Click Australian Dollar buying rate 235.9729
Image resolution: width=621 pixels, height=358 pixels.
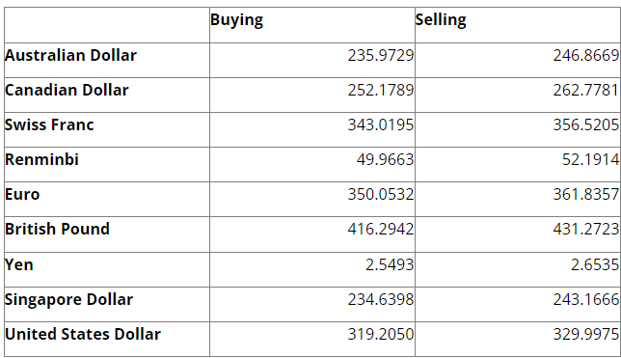(381, 56)
